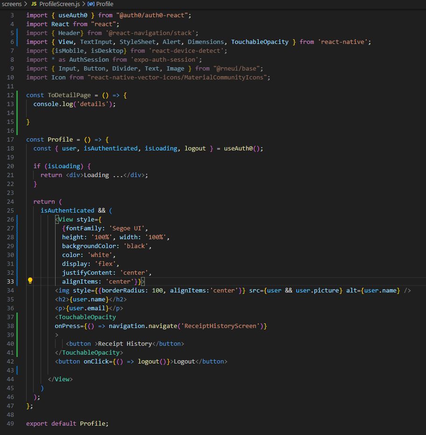Click the Profile symbol icon in breadcrumb
This screenshot has width=426, height=435.
coord(91,4)
